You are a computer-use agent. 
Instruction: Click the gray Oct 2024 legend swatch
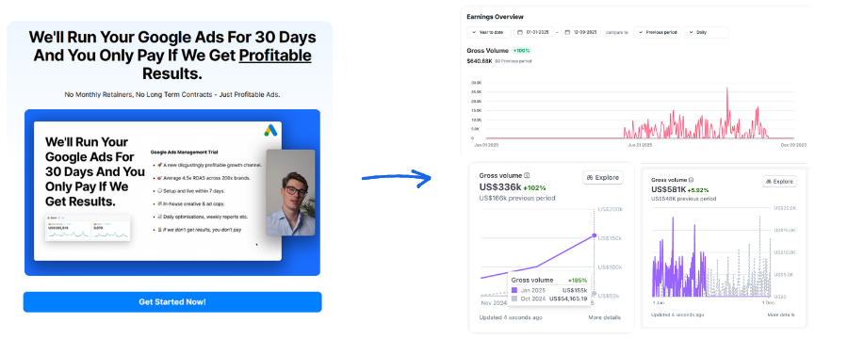[x=514, y=299]
